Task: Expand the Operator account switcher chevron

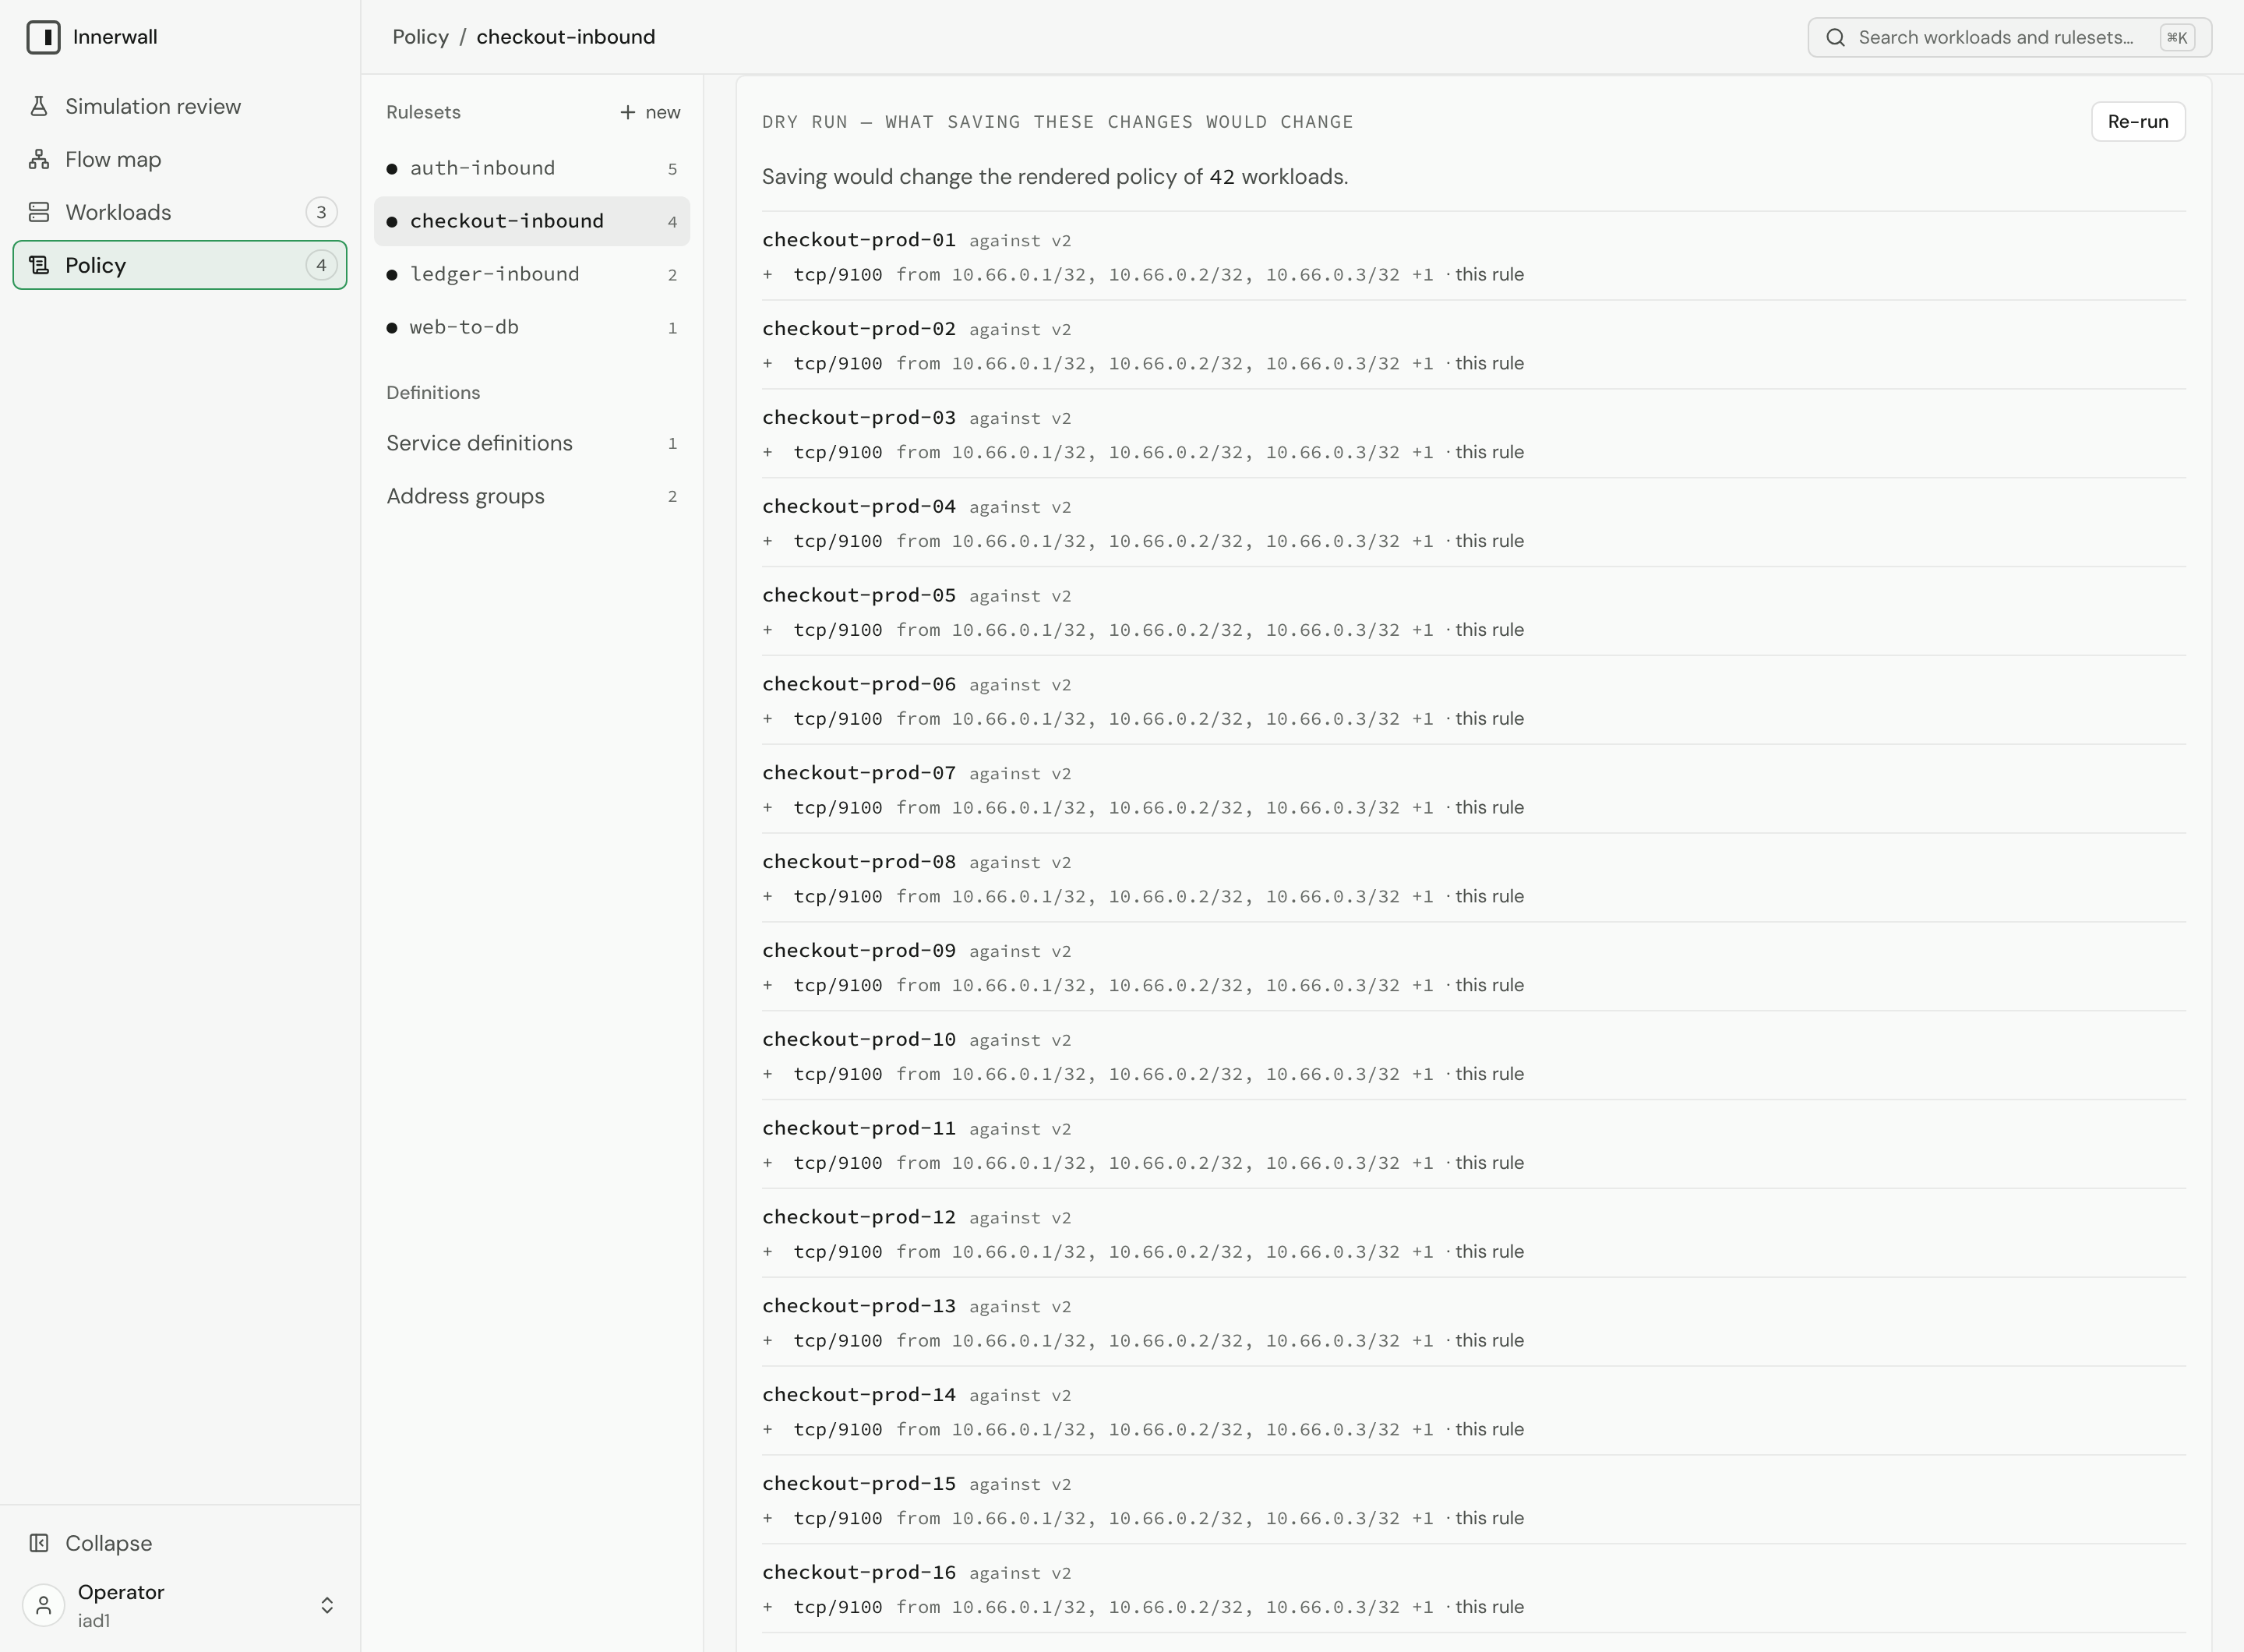Action: (327, 1605)
